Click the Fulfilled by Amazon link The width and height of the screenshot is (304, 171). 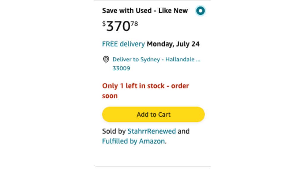[x=133, y=141]
